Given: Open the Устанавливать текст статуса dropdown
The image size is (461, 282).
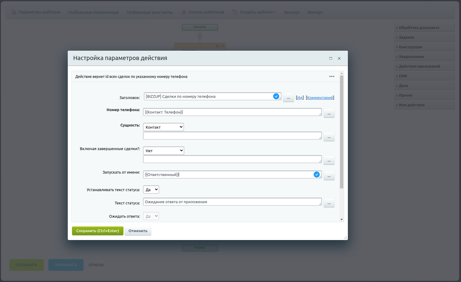Looking at the screenshot, I should tap(151, 190).
